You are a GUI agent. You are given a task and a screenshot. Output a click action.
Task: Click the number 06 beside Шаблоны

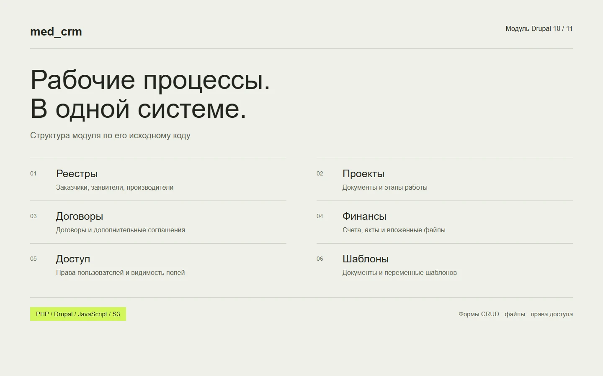[320, 259]
